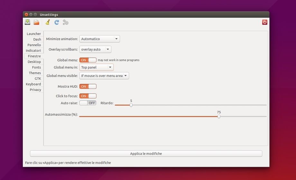
Task: Click the status text about Applica
Action: [x=68, y=163]
